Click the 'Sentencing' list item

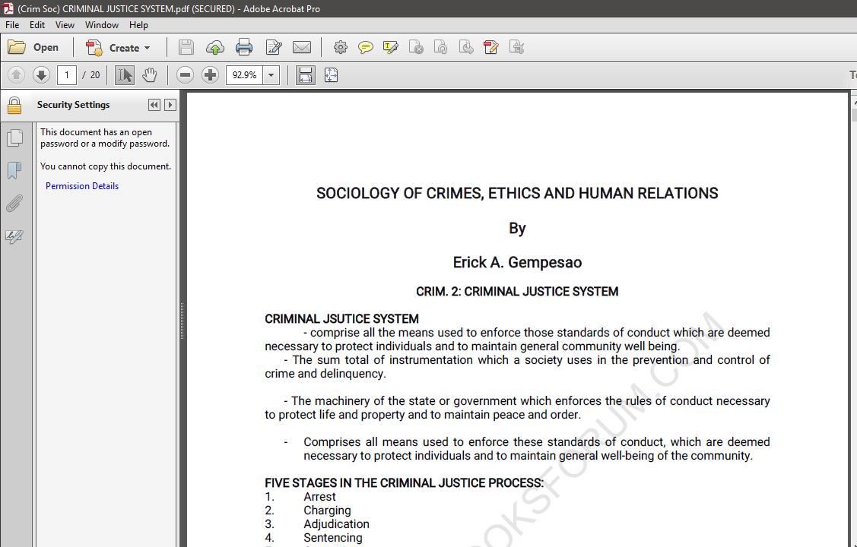[x=333, y=538]
